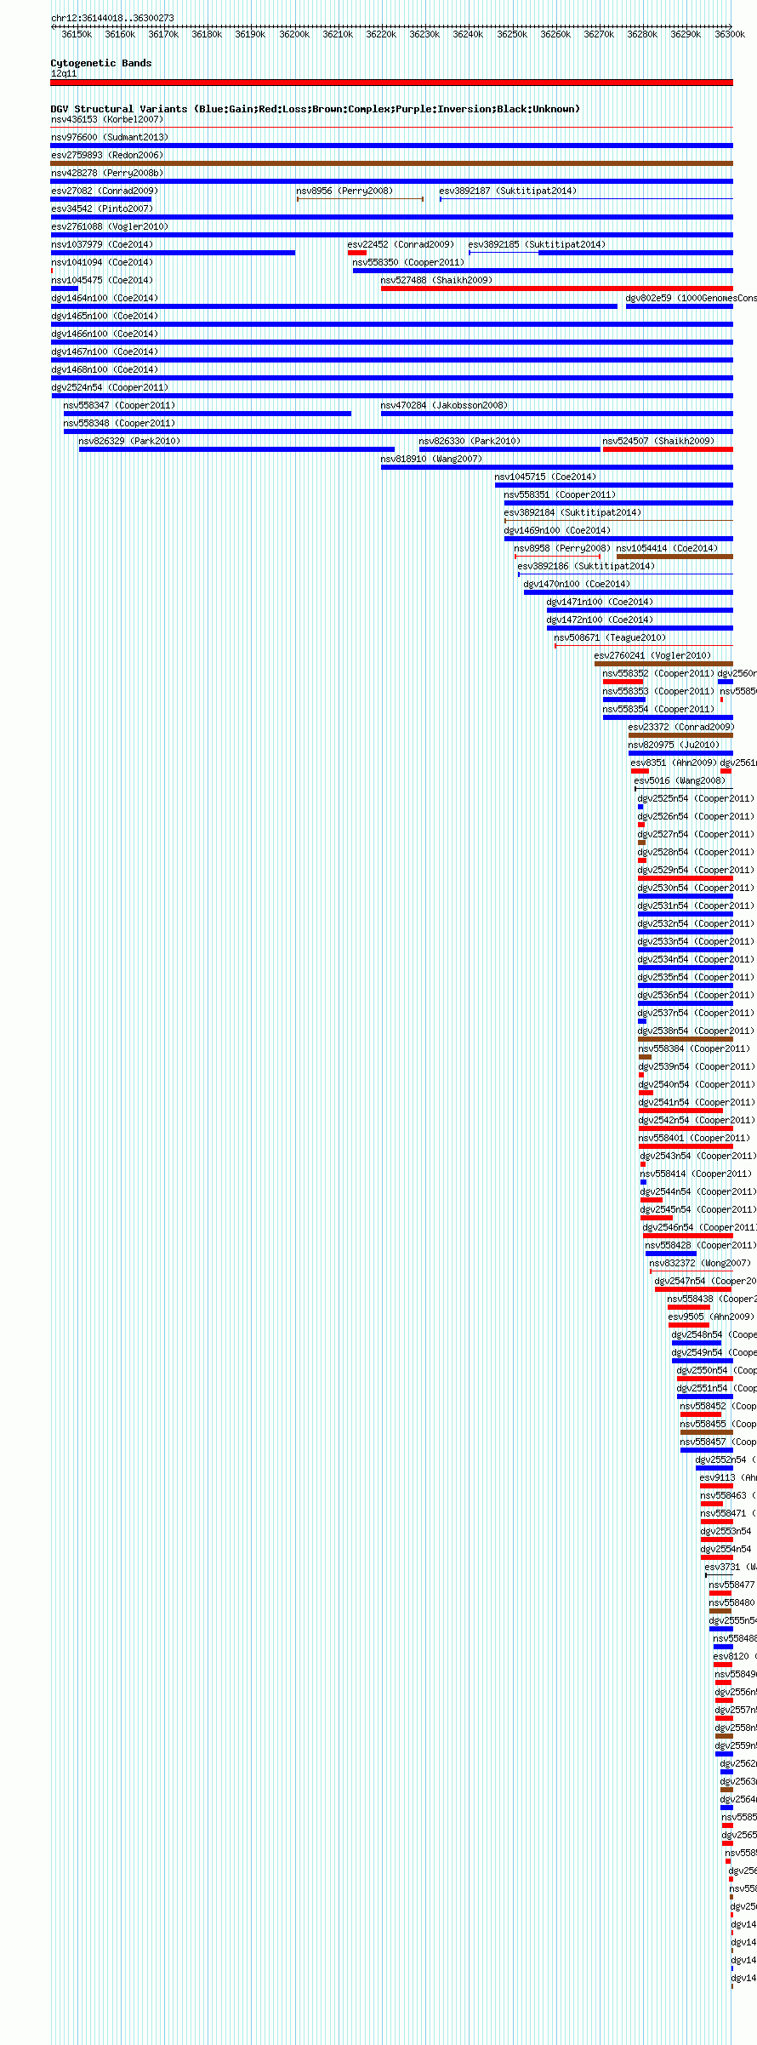Open variant esv34542 (Pinto2007) label
The image size is (757, 2045).
[102, 208]
